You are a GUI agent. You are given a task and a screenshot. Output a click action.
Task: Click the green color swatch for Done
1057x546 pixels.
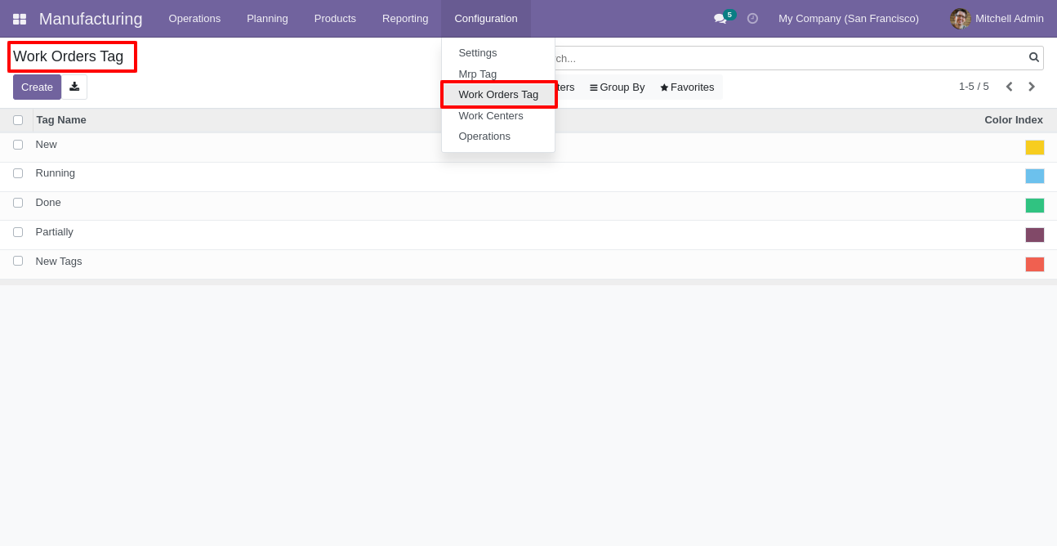point(1035,205)
